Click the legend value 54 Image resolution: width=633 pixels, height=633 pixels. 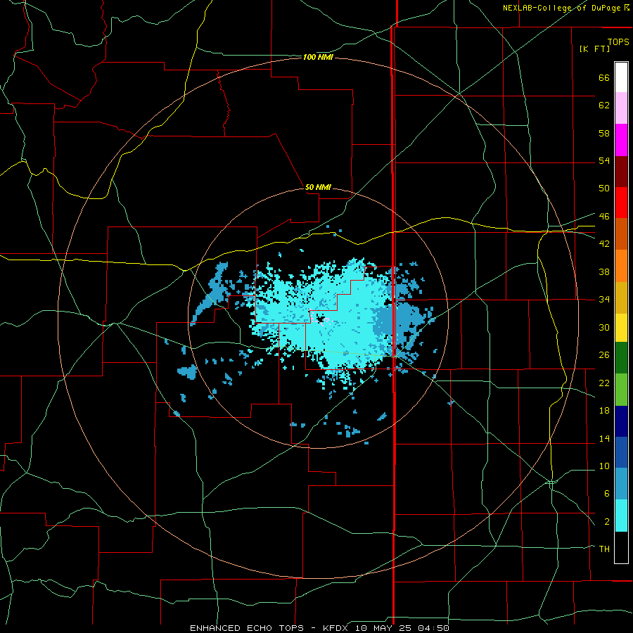[604, 160]
